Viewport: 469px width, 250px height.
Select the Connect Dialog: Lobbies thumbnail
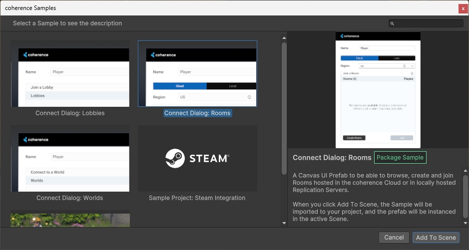pyautogui.click(x=70, y=74)
